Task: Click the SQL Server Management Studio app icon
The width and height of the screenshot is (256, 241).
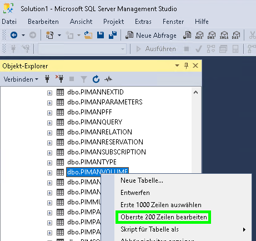Action: point(8,8)
